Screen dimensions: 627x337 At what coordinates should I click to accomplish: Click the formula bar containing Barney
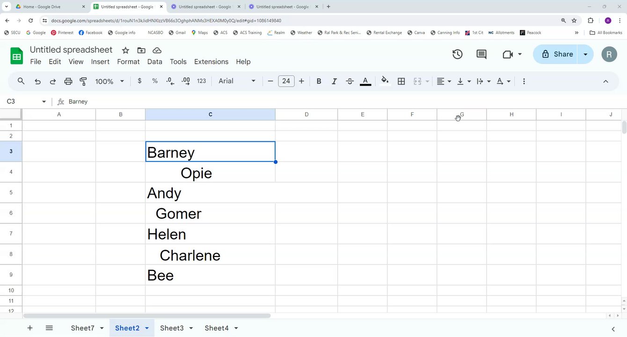point(344,102)
